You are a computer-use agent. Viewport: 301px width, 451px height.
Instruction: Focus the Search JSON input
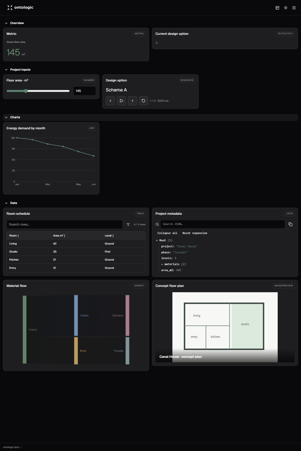pos(222,224)
